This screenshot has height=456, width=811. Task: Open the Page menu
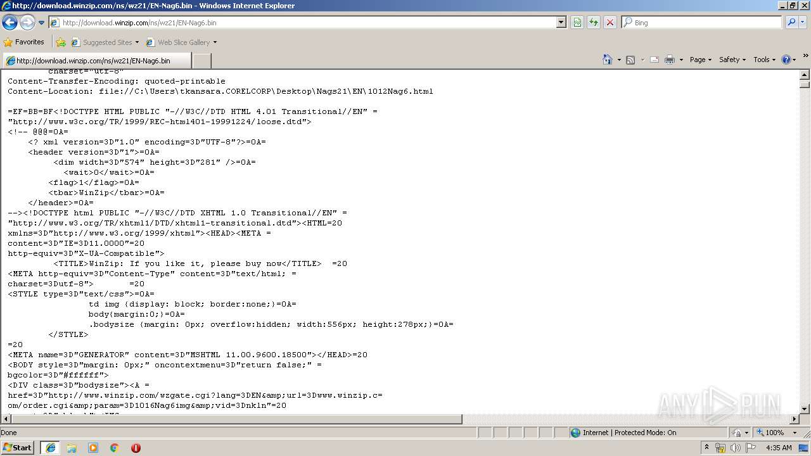pos(700,60)
